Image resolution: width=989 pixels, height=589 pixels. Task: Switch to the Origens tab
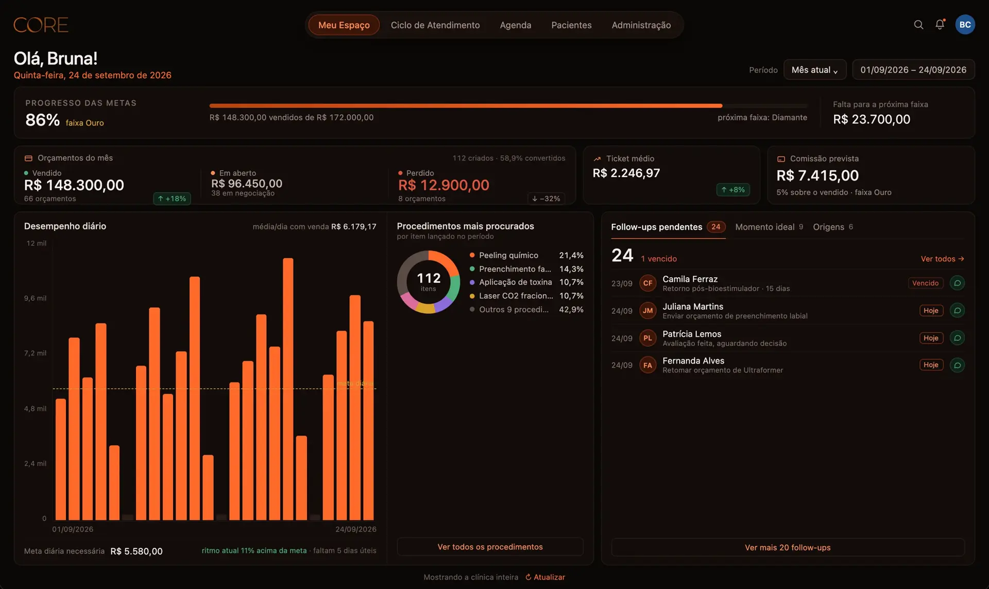[x=833, y=227]
